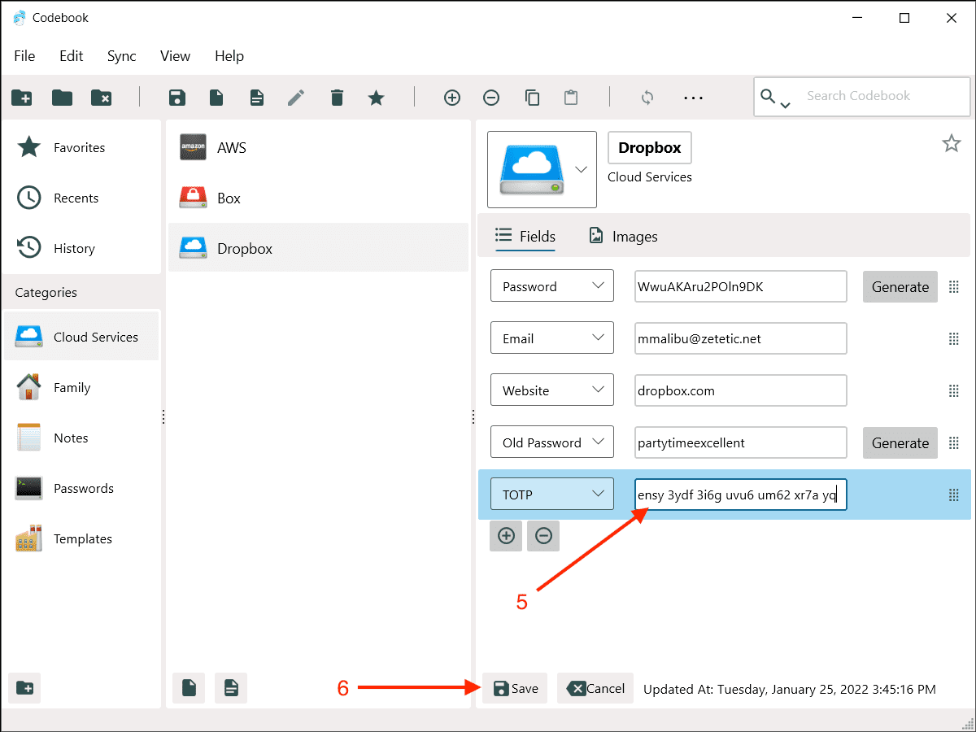Click the clipboard paste icon
The image size is (976, 732).
pos(571,98)
